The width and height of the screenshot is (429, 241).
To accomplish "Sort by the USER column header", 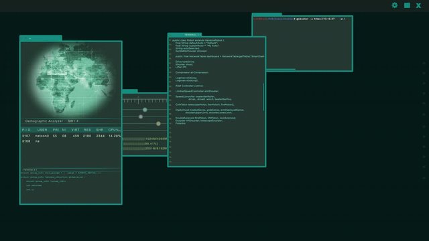I will (x=42, y=130).
